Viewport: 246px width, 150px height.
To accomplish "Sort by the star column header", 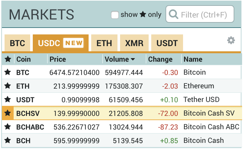I will point(8,59).
